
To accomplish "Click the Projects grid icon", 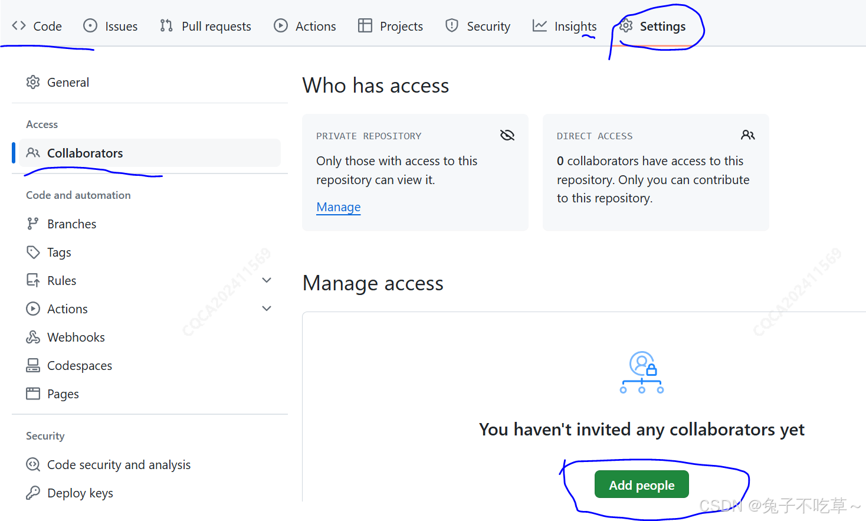I will tap(365, 25).
